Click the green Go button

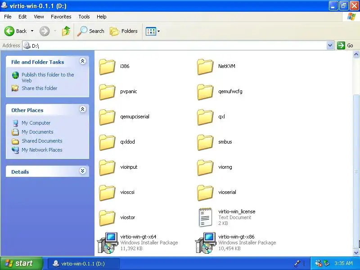(345, 45)
